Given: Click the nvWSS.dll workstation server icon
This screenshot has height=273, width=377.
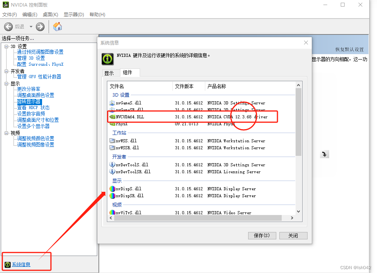Looking at the screenshot, I should [x=112, y=141].
